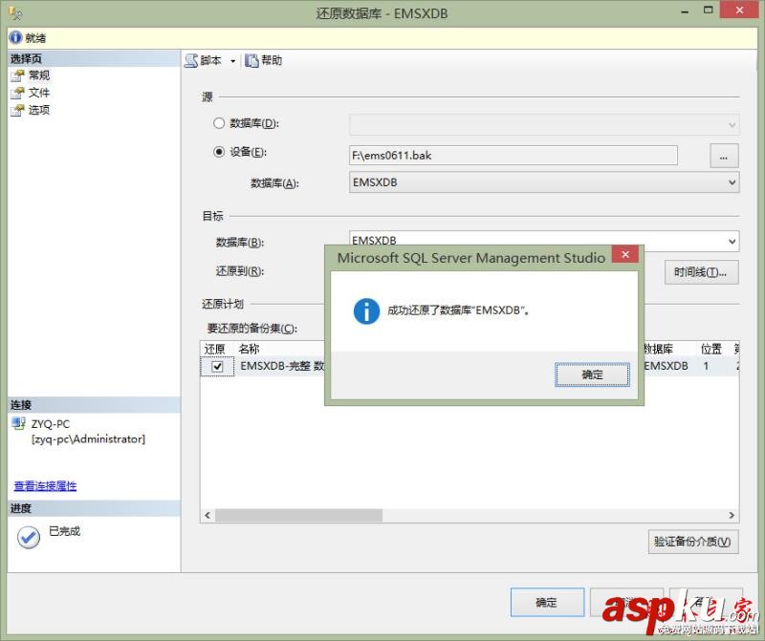Maximize the 还原数据库 window
The width and height of the screenshot is (765, 641).
[708, 10]
